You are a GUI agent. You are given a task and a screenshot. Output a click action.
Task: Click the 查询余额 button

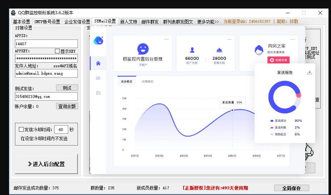coord(67,106)
